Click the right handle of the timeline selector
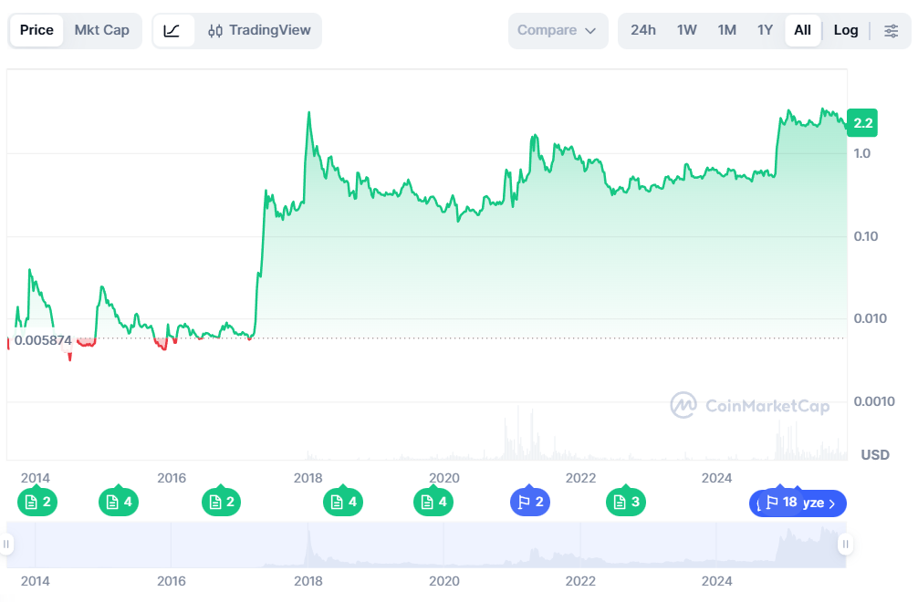The height and width of the screenshot is (602, 918). pos(845,544)
